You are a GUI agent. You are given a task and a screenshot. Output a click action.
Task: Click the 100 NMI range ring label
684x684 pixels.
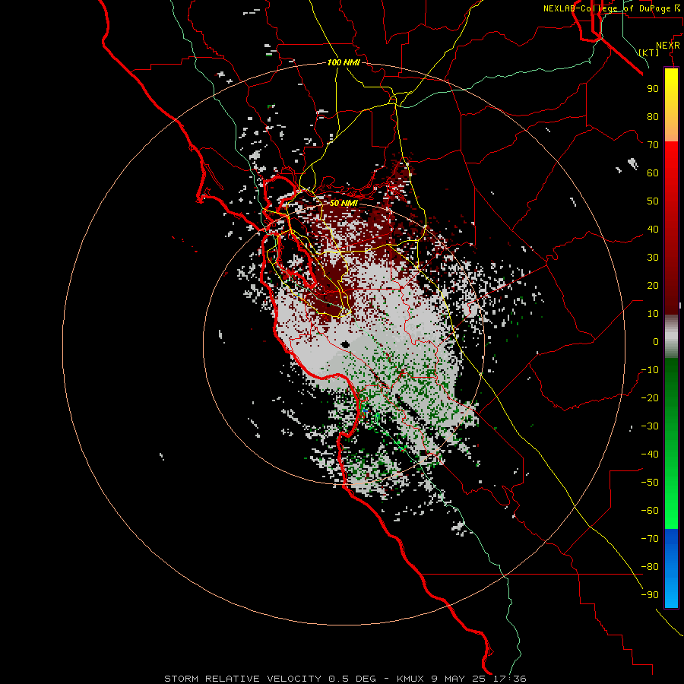(344, 62)
